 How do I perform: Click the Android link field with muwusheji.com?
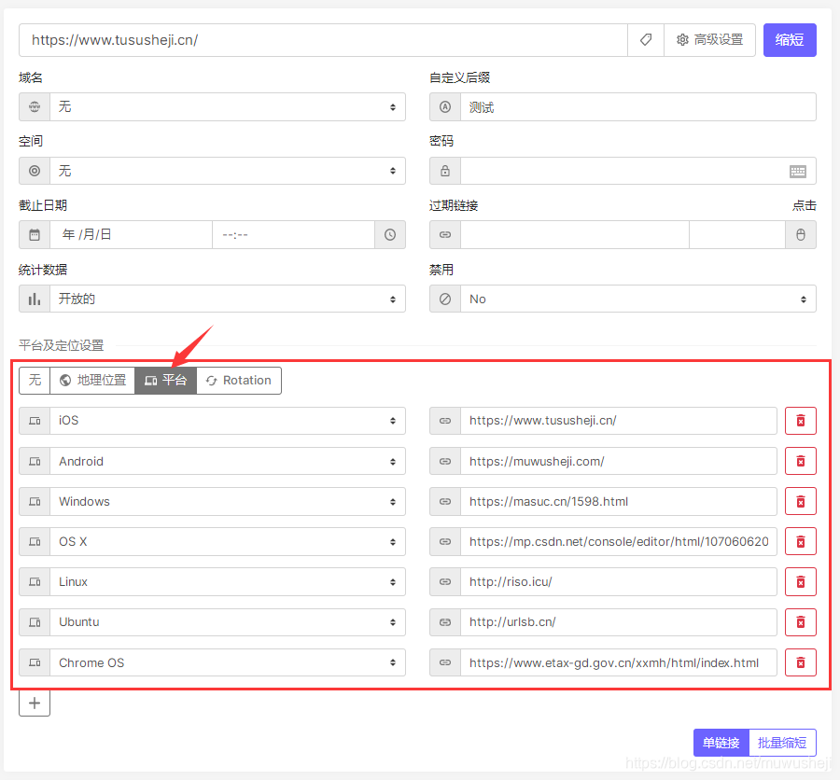click(619, 461)
